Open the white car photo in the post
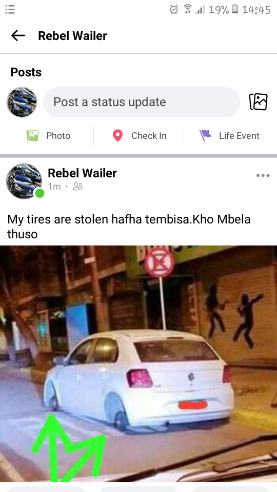The width and height of the screenshot is (277, 492). 138,364
